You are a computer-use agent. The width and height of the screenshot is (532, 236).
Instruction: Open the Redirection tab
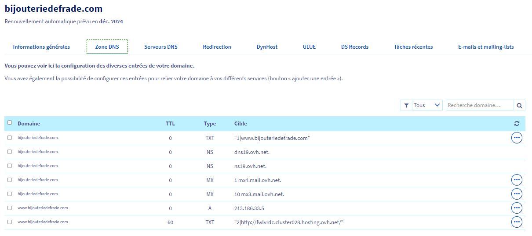coord(217,47)
